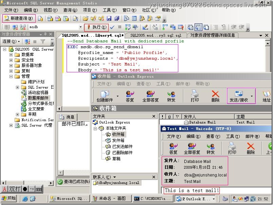Click the 删除 icon in the Test Mail window
This screenshot has width=273, height=205.
point(251,148)
